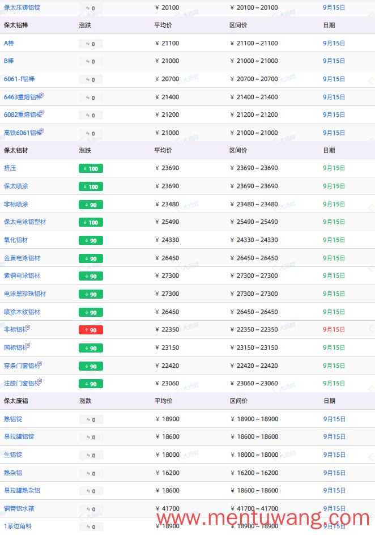
Task: Click the unchanged 0 badge for 6061-f铝棒
Action: tap(91, 79)
